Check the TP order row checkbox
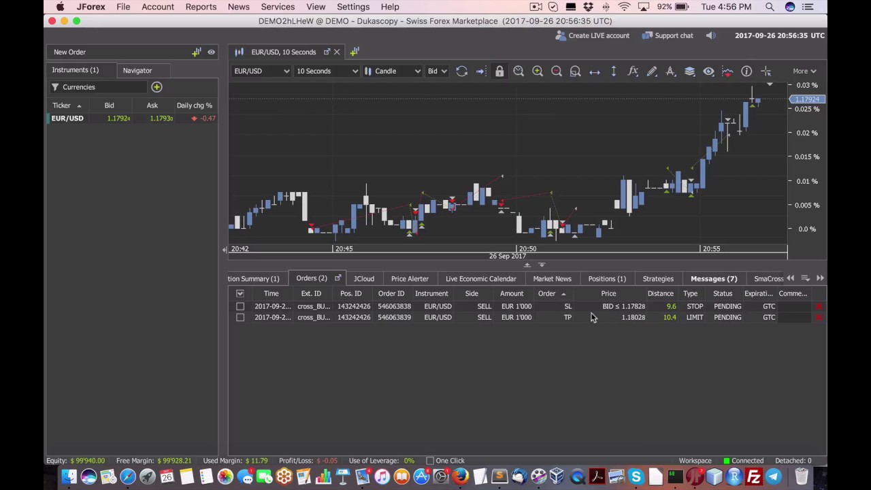The width and height of the screenshot is (871, 490). click(x=240, y=317)
